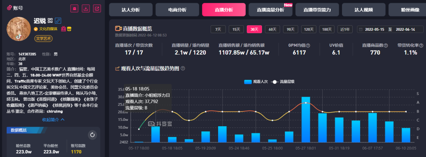Select the 180天 time range
Image resolution: width=426 pixels, height=157 pixels.
click(x=327, y=29)
